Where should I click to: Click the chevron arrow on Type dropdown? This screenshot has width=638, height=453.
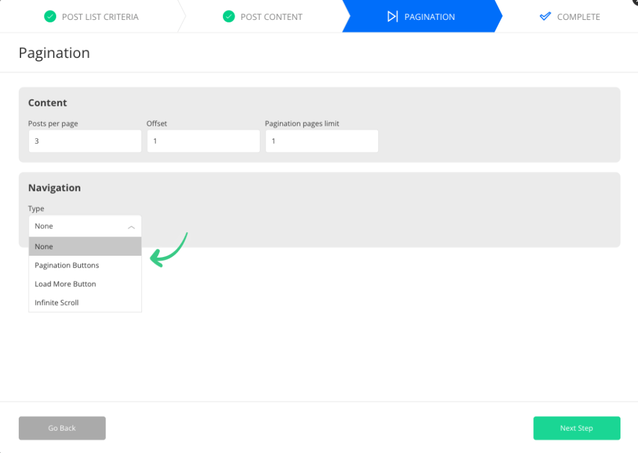(x=131, y=227)
